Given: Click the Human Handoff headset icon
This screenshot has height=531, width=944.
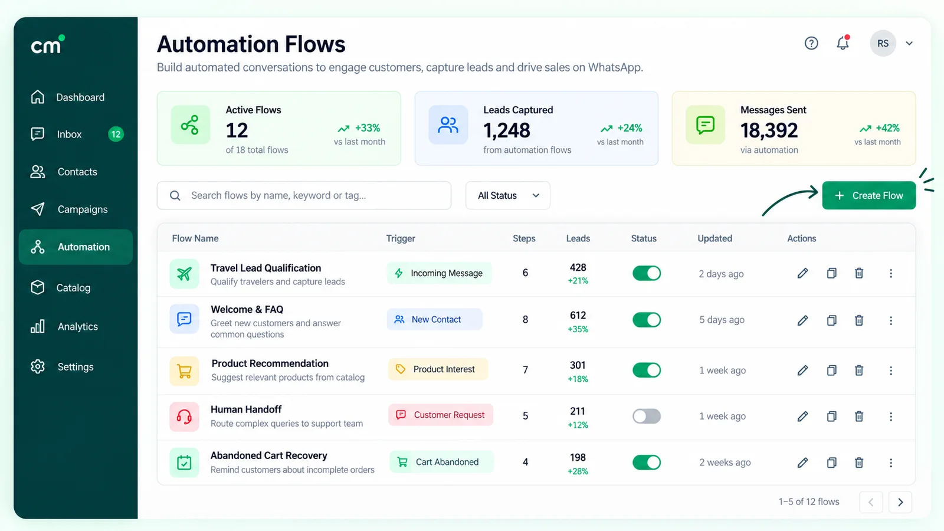Looking at the screenshot, I should (x=184, y=417).
